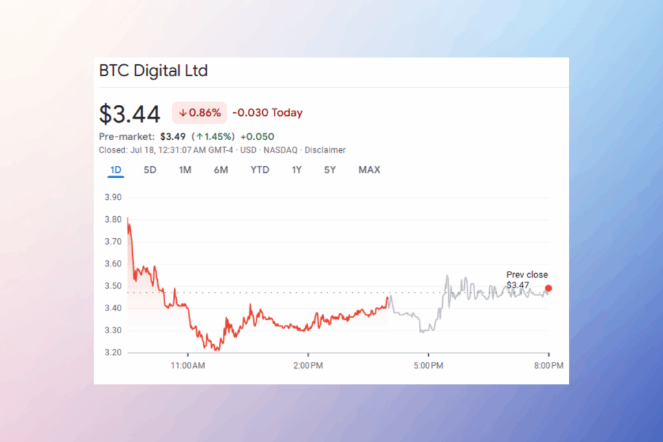Switch chart to 1Y range

(297, 170)
